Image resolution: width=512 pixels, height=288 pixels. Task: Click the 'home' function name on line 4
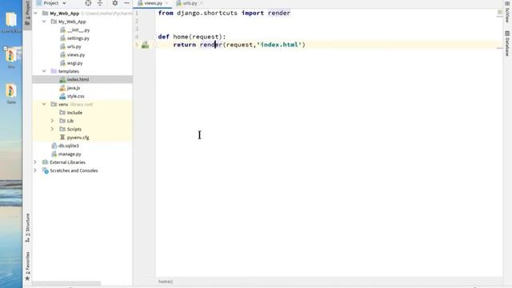pos(181,37)
